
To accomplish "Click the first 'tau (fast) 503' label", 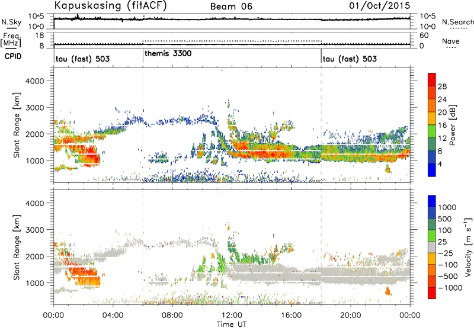I will tap(82, 59).
